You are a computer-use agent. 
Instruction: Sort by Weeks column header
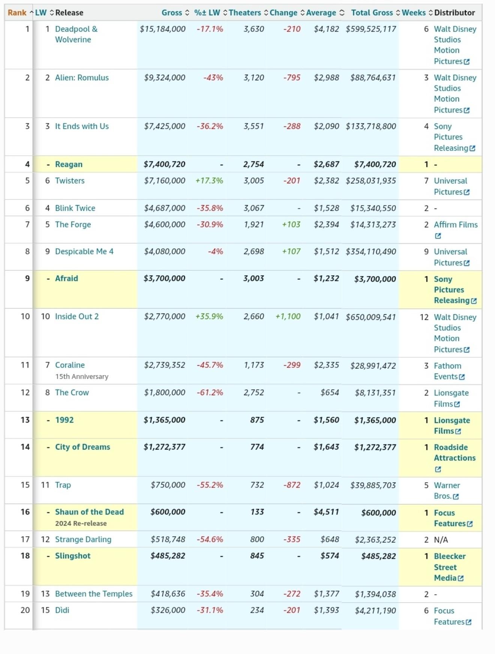[x=417, y=13]
